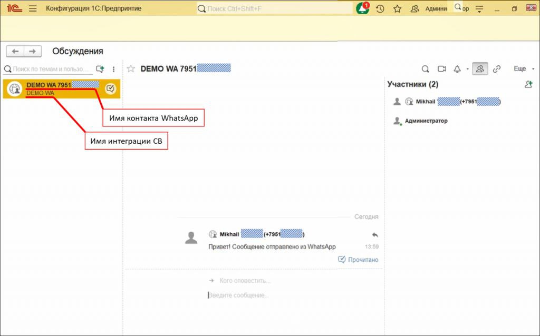Viewport: 540px width, 336px height.
Task: Select participant Администратор
Action: [420, 121]
